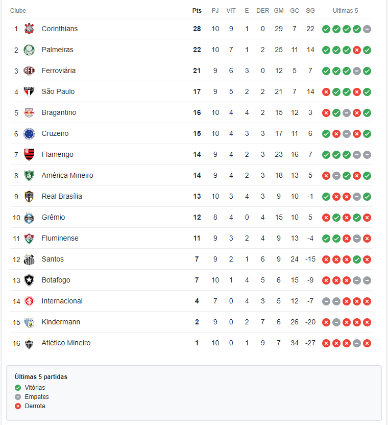
Task: Click the Botafogo star crest
Action: (x=29, y=280)
